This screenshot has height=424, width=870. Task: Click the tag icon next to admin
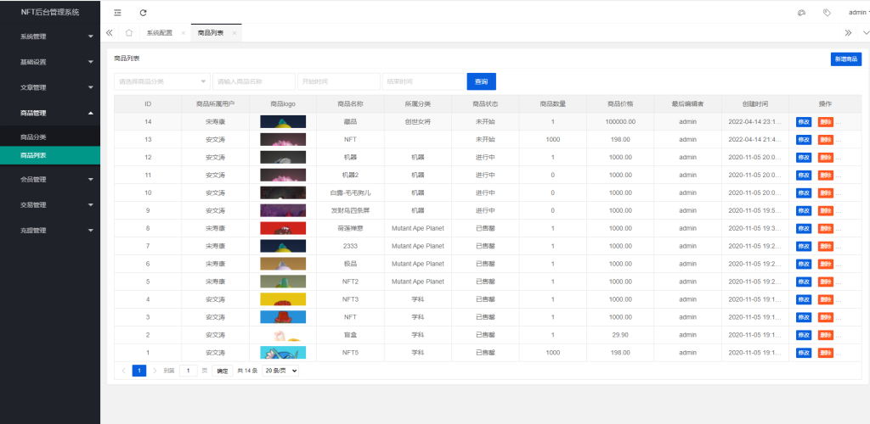827,13
